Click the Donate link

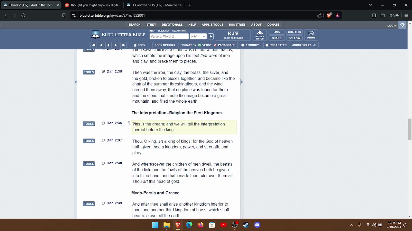click(273, 25)
